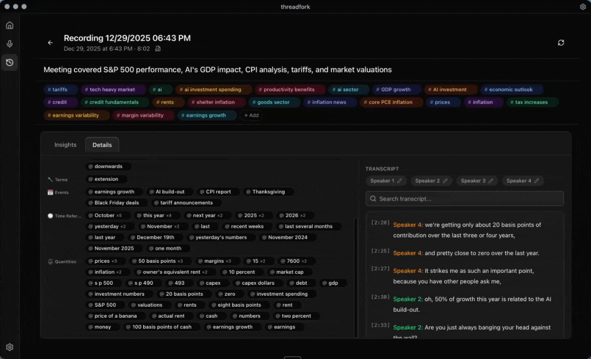Open the microphone recording page

9,44
